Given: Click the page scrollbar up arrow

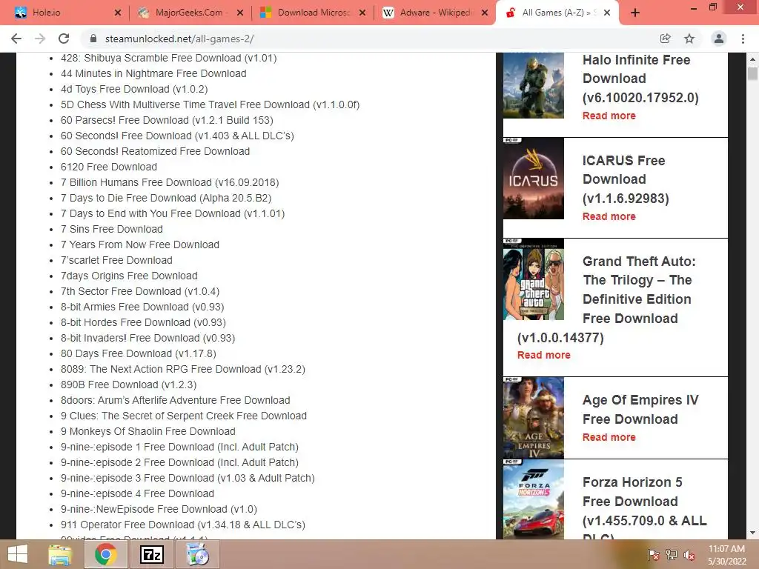Looking at the screenshot, I should tap(752, 59).
